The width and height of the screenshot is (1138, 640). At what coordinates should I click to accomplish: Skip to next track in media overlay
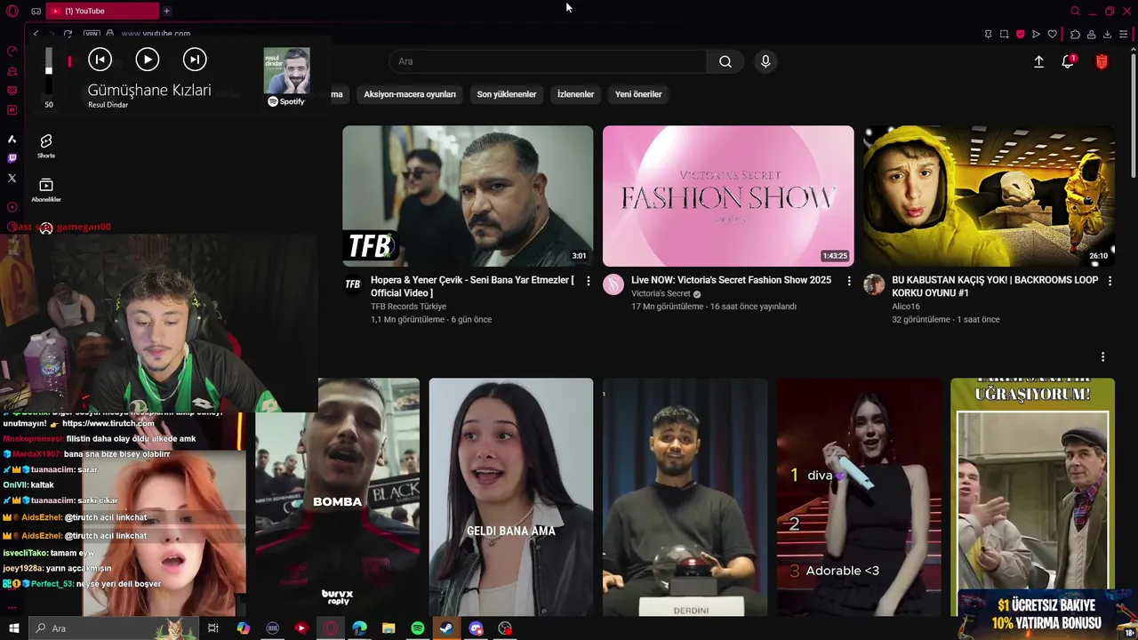195,60
